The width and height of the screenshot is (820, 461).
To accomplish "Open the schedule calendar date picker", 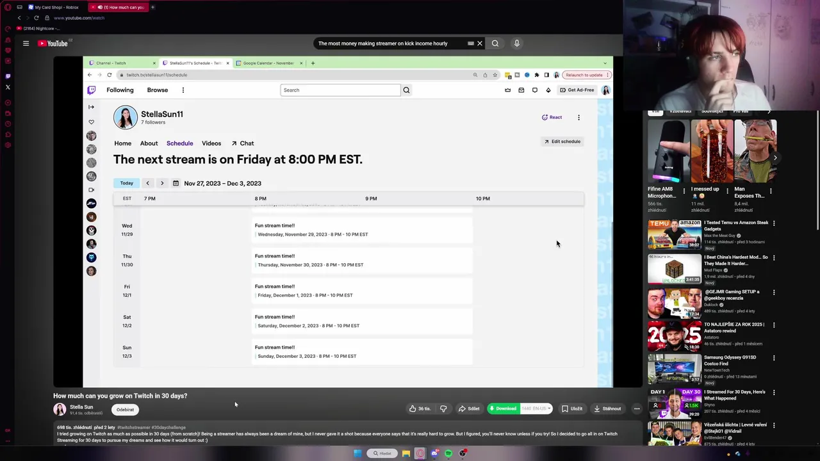I will (176, 183).
